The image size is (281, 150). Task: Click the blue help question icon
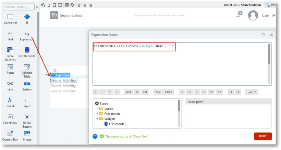point(95,136)
